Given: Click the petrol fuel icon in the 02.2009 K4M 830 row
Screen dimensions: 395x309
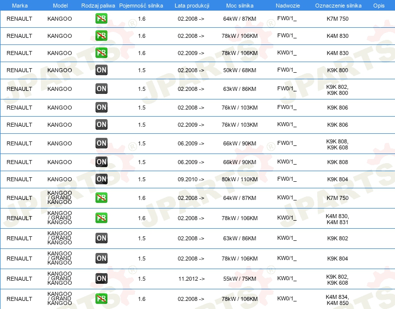Looking at the screenshot, I should 101,53.
